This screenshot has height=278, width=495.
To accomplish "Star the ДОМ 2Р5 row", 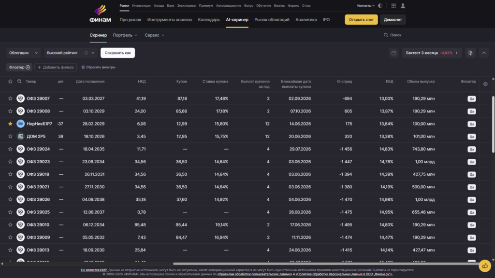I will (10, 136).
